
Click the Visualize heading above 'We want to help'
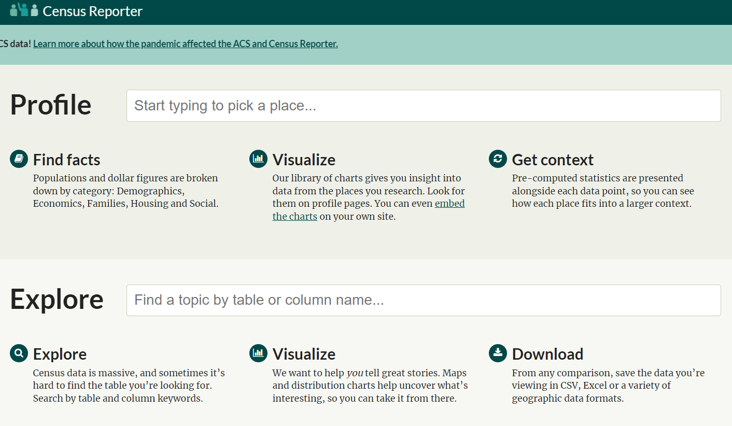[x=304, y=354]
